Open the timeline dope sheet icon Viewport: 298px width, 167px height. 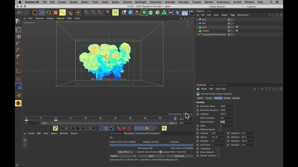pyautogui.click(x=55, y=128)
